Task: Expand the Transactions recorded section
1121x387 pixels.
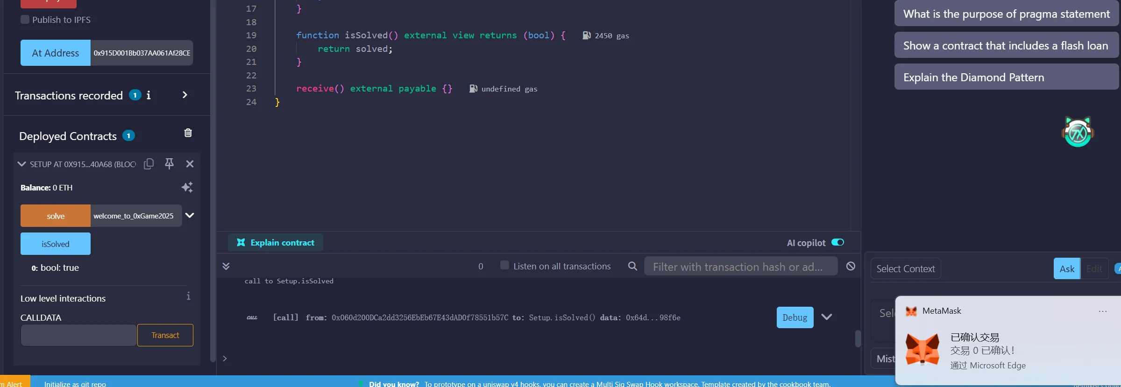Action: click(185, 95)
